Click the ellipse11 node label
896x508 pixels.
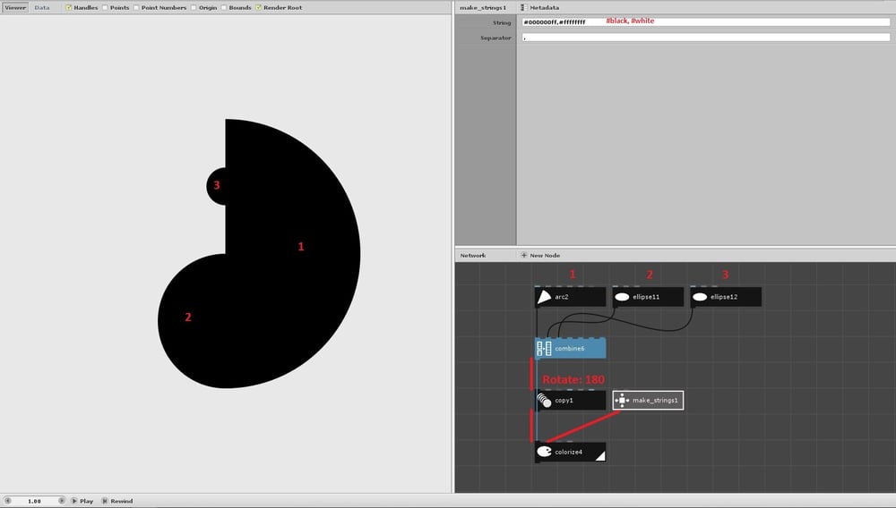point(646,296)
